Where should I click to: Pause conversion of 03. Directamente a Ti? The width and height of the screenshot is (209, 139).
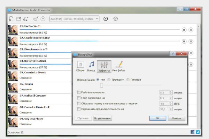[191, 53]
